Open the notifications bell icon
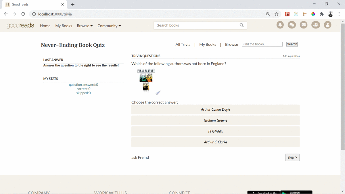The width and height of the screenshot is (345, 194). (x=280, y=25)
